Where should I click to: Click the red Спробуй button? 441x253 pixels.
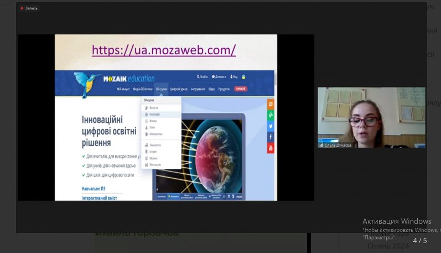click(x=241, y=89)
